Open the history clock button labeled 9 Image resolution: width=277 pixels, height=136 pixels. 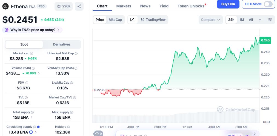click(98, 134)
